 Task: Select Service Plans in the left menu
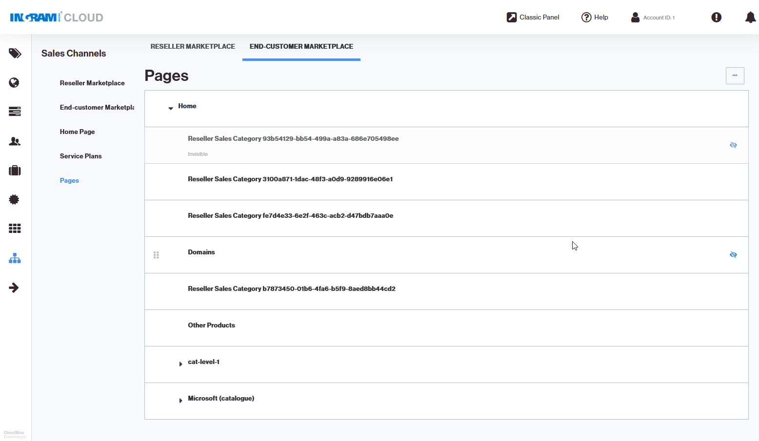(x=80, y=156)
